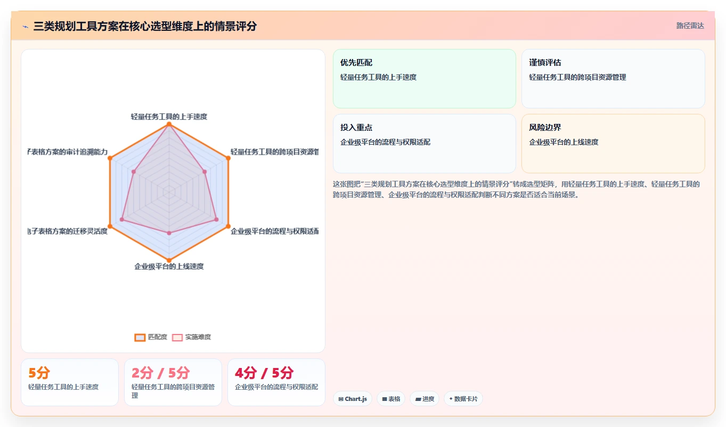Click the radar axis label 轻量任务工具的上手速度
Viewport: 726px width, 427px height.
[169, 116]
